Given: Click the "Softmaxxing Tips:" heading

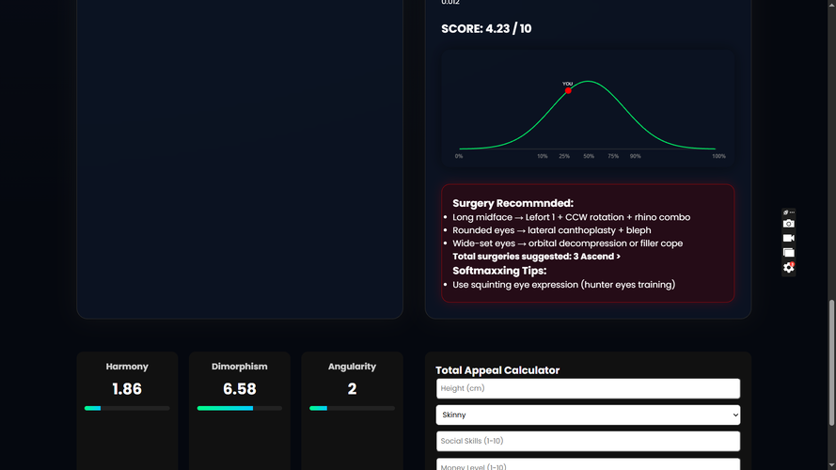Looking at the screenshot, I should [499, 271].
